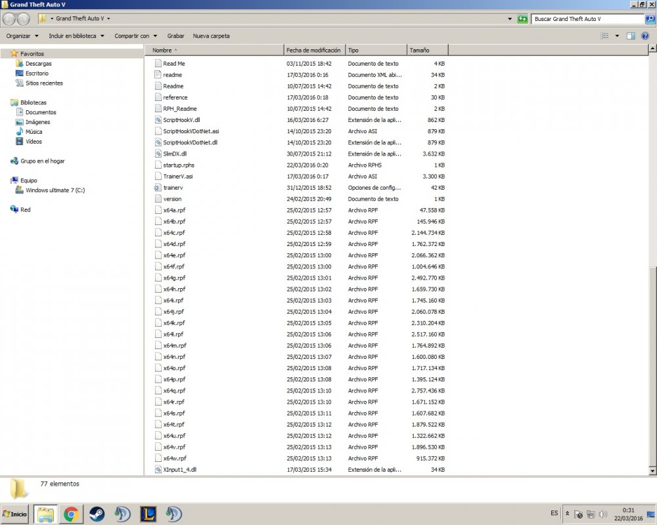Select the RPH_Readme file
Image resolution: width=657 pixels, height=525 pixels.
[180, 109]
